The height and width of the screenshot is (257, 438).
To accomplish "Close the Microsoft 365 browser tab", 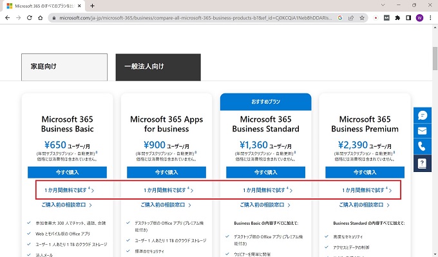I will 80,6.
